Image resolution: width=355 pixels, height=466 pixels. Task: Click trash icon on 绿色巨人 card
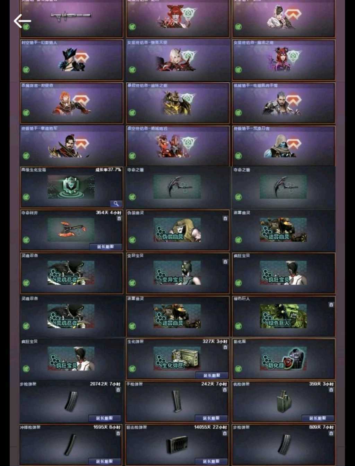331,305
